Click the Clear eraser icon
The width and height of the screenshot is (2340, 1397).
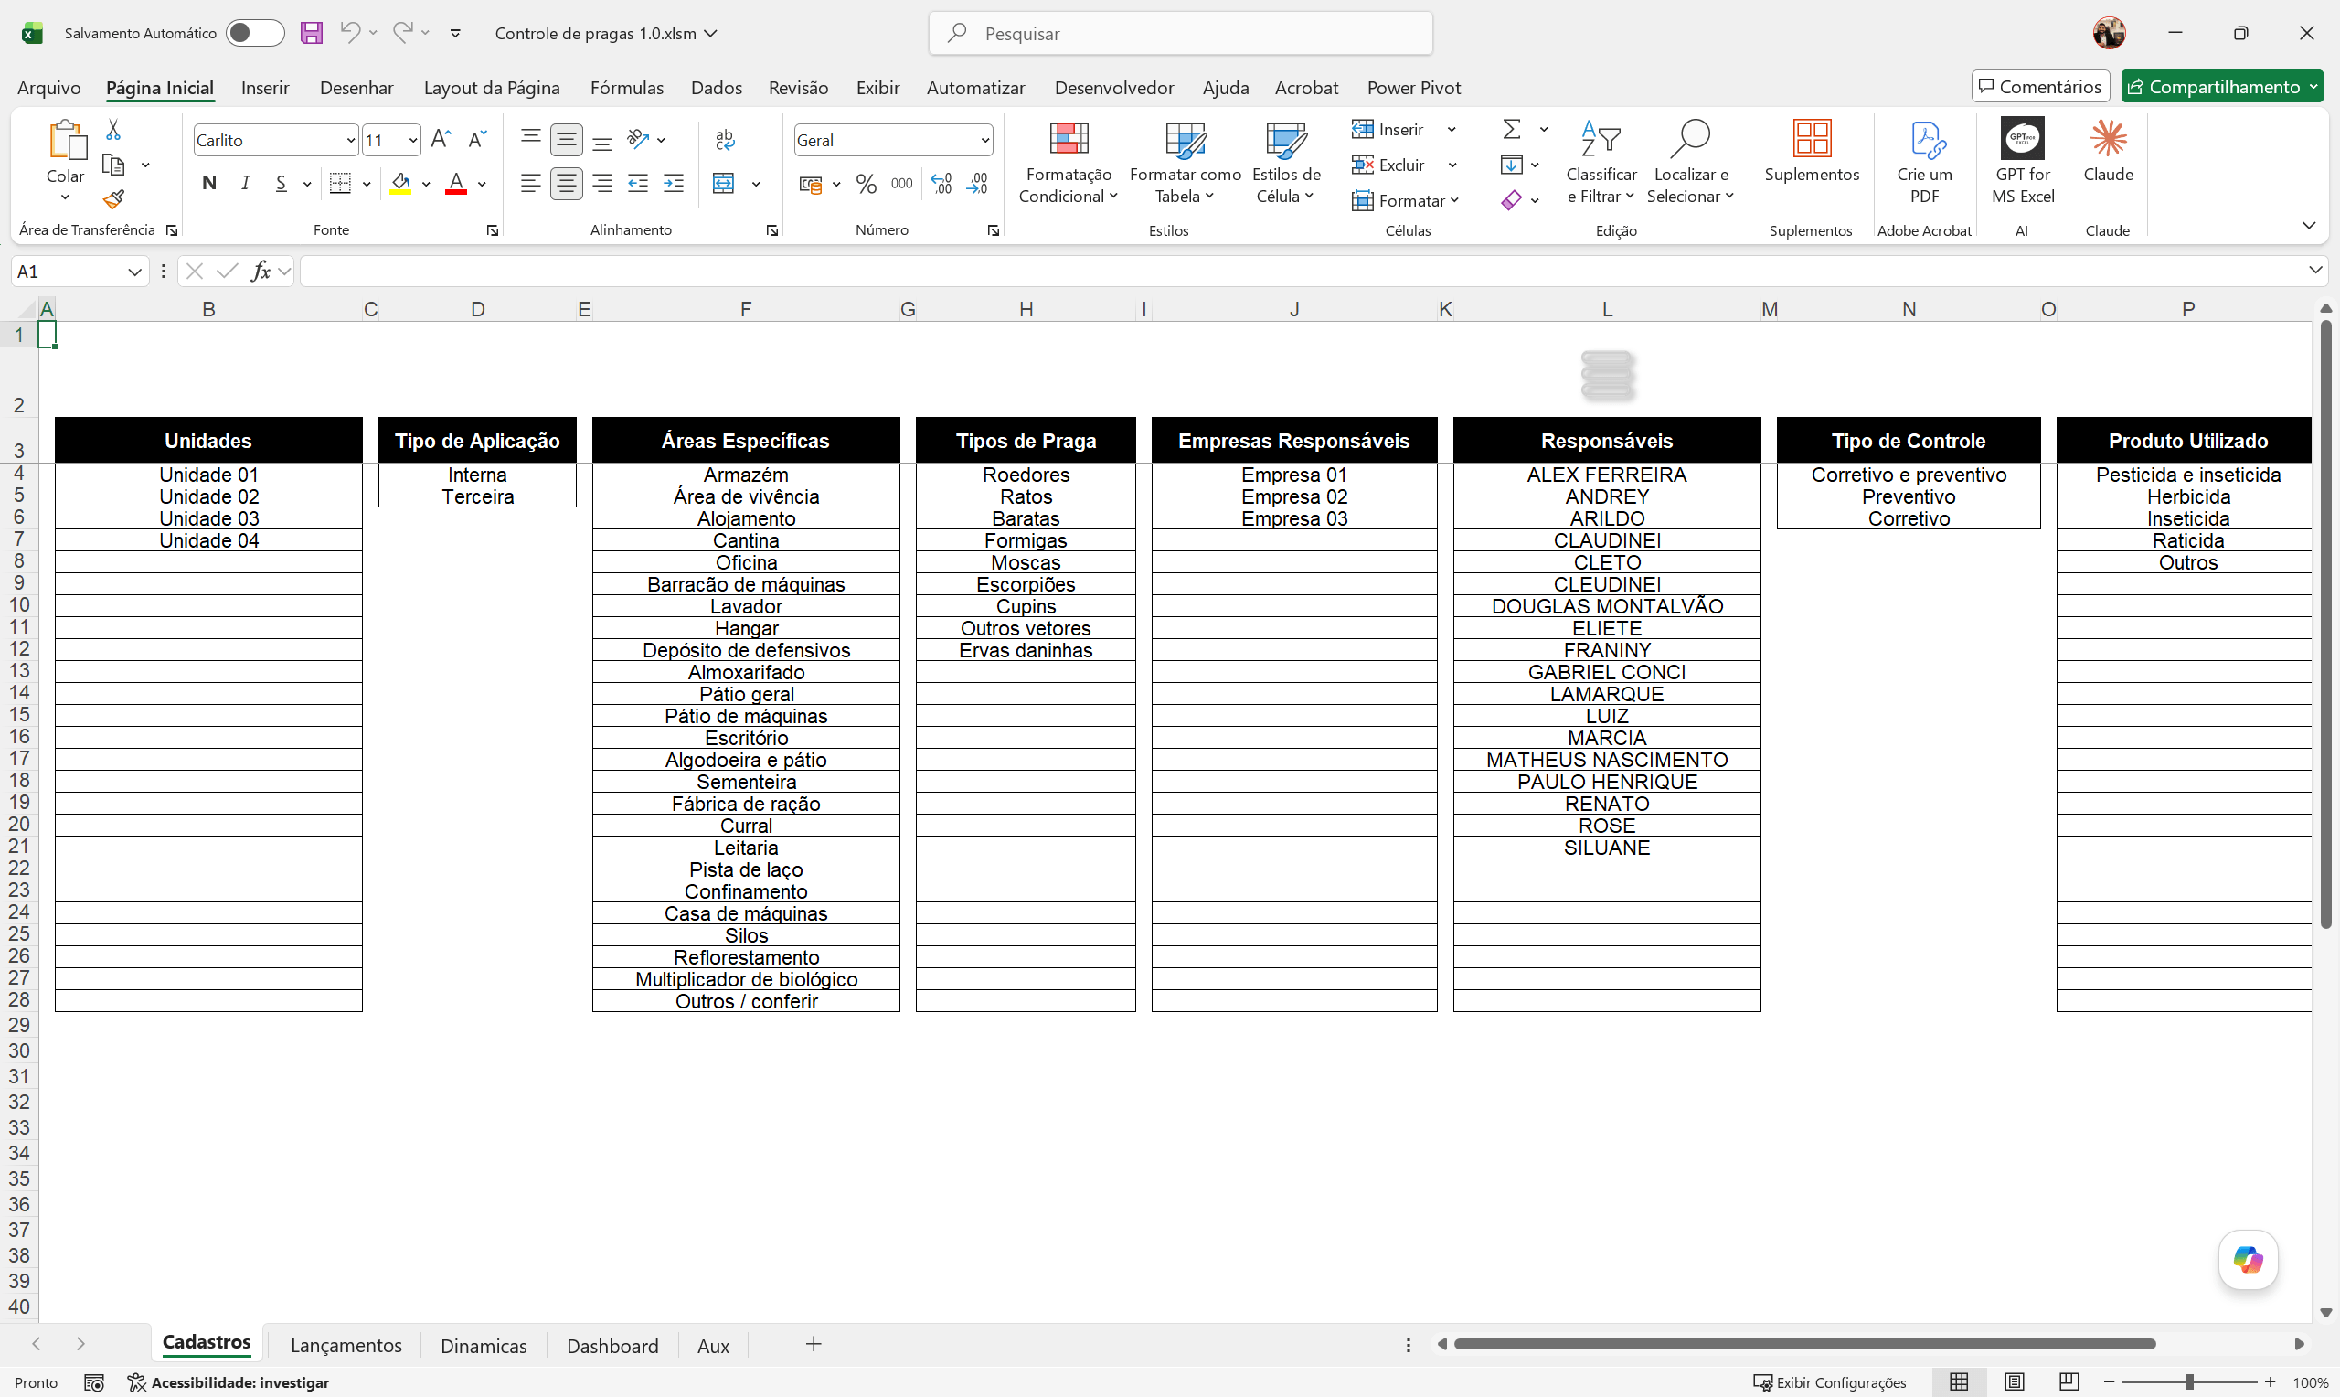(1511, 200)
